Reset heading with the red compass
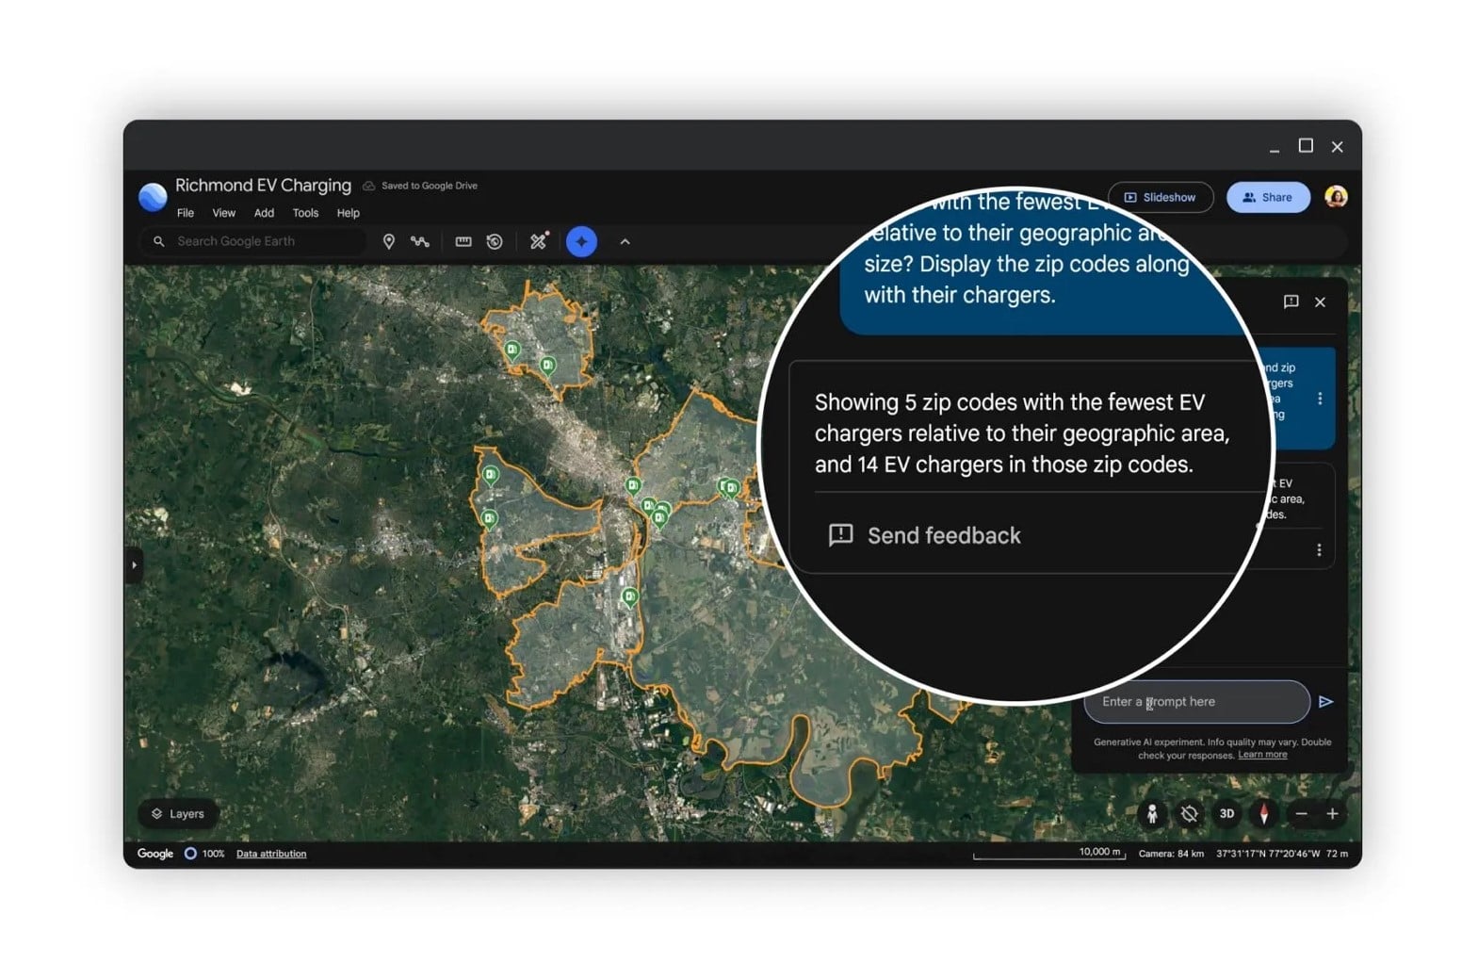Image resolution: width=1478 pixels, height=979 pixels. pyautogui.click(x=1263, y=814)
